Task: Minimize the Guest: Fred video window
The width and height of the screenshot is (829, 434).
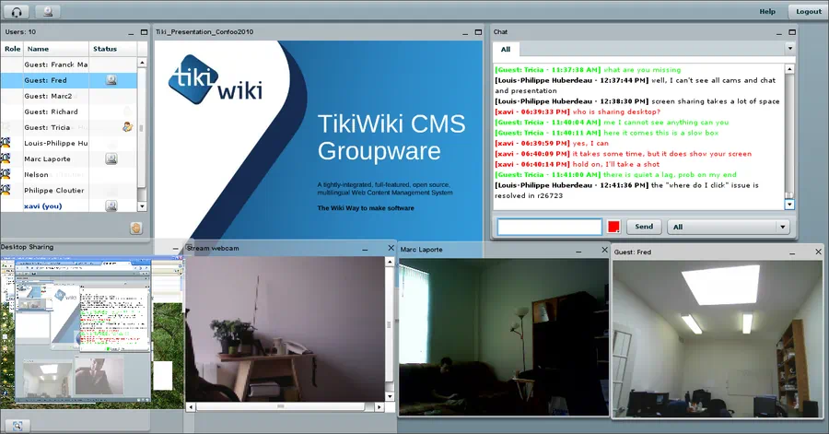Action: (x=792, y=252)
